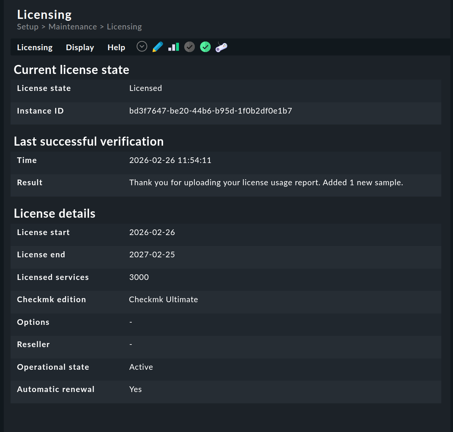Click the Licensed services 3000 value
Image resolution: width=453 pixels, height=432 pixels.
click(139, 277)
